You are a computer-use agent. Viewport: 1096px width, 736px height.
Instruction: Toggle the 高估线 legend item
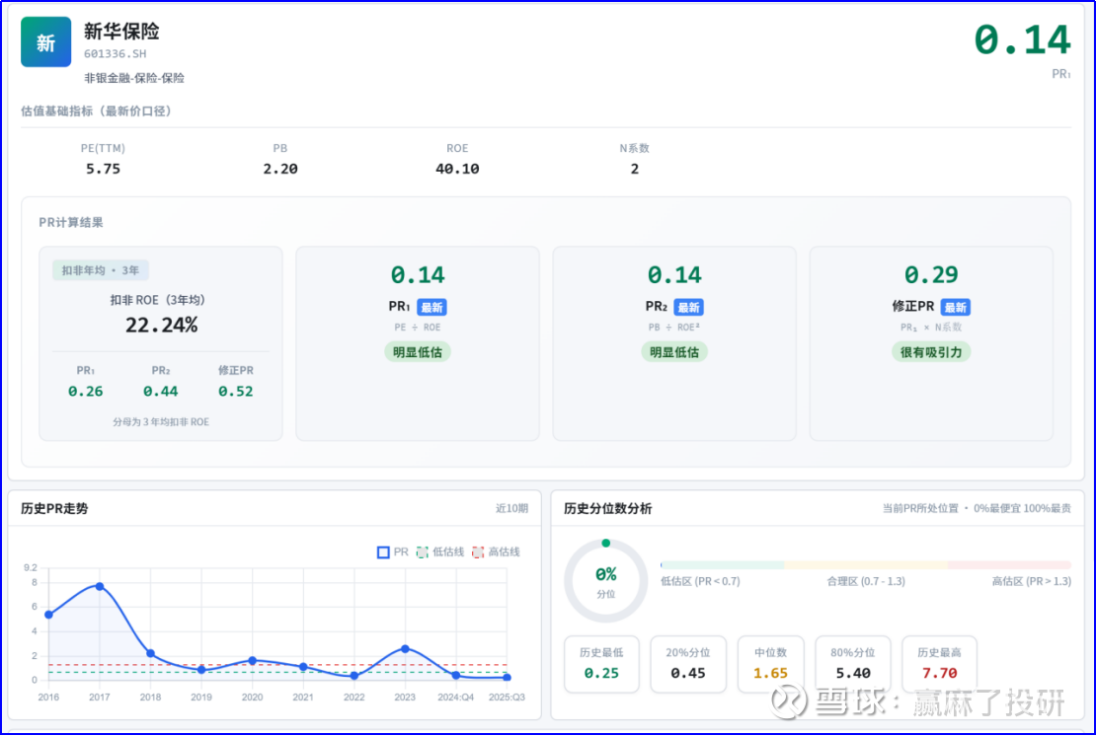coord(496,552)
